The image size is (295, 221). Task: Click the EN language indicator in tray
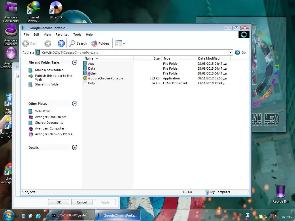click(247, 215)
